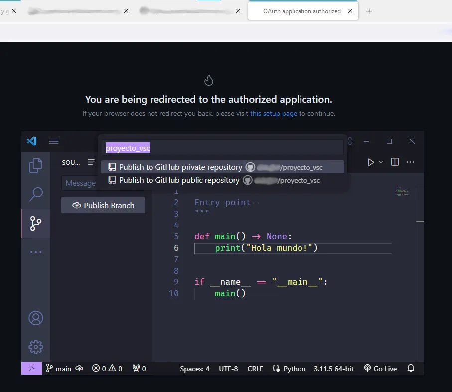Click the Run Python File play icon
This screenshot has height=392, width=452.
point(370,162)
